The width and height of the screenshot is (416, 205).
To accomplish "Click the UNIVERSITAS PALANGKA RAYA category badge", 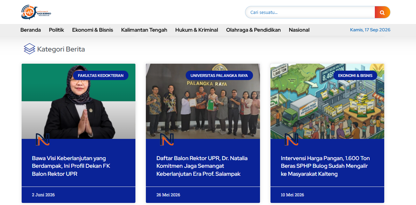I will click(x=219, y=76).
